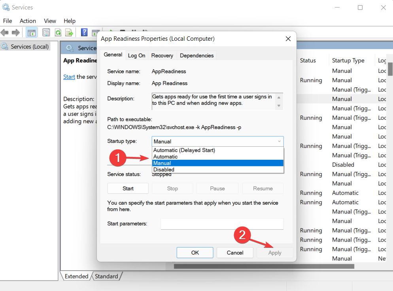Click the Start service button
This screenshot has height=291, width=393.
[x=128, y=189]
